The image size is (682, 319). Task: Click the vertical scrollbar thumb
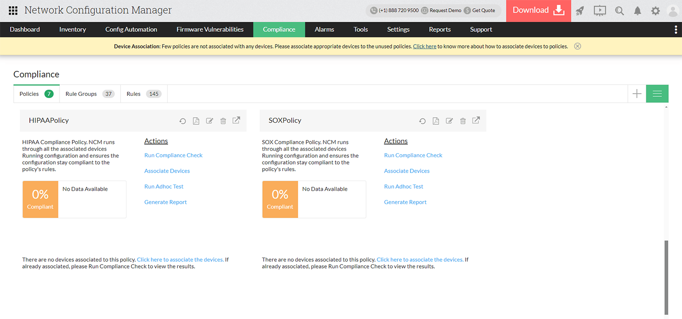point(667,277)
